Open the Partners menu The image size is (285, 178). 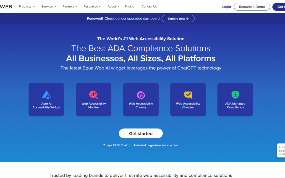point(70,7)
